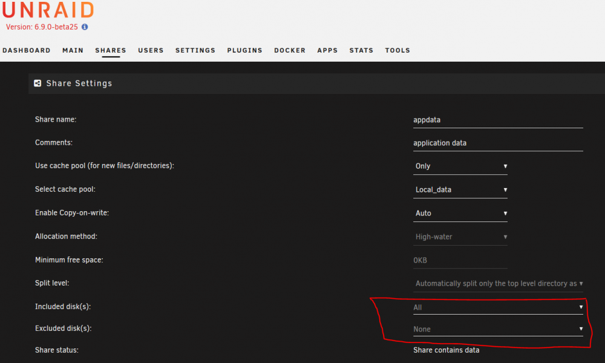
Task: Open the Users tab
Action: click(151, 51)
